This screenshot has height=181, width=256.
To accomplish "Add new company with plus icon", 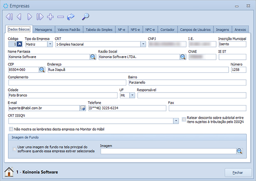I will (50, 17).
